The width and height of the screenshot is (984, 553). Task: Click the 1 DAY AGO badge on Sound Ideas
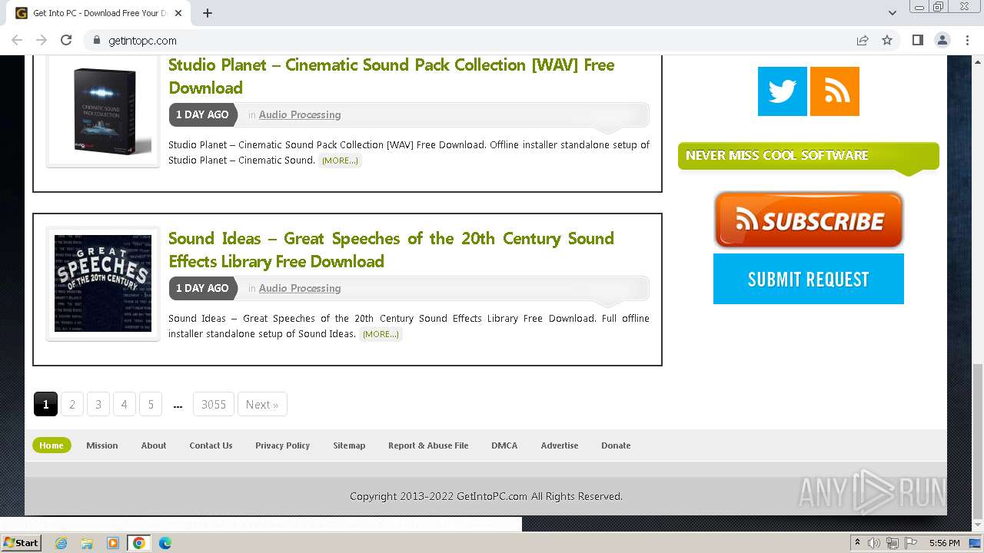pyautogui.click(x=202, y=288)
